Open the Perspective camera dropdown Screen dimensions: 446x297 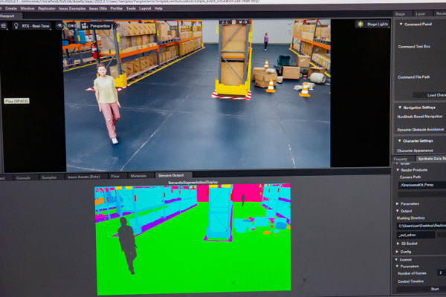[x=100, y=25]
